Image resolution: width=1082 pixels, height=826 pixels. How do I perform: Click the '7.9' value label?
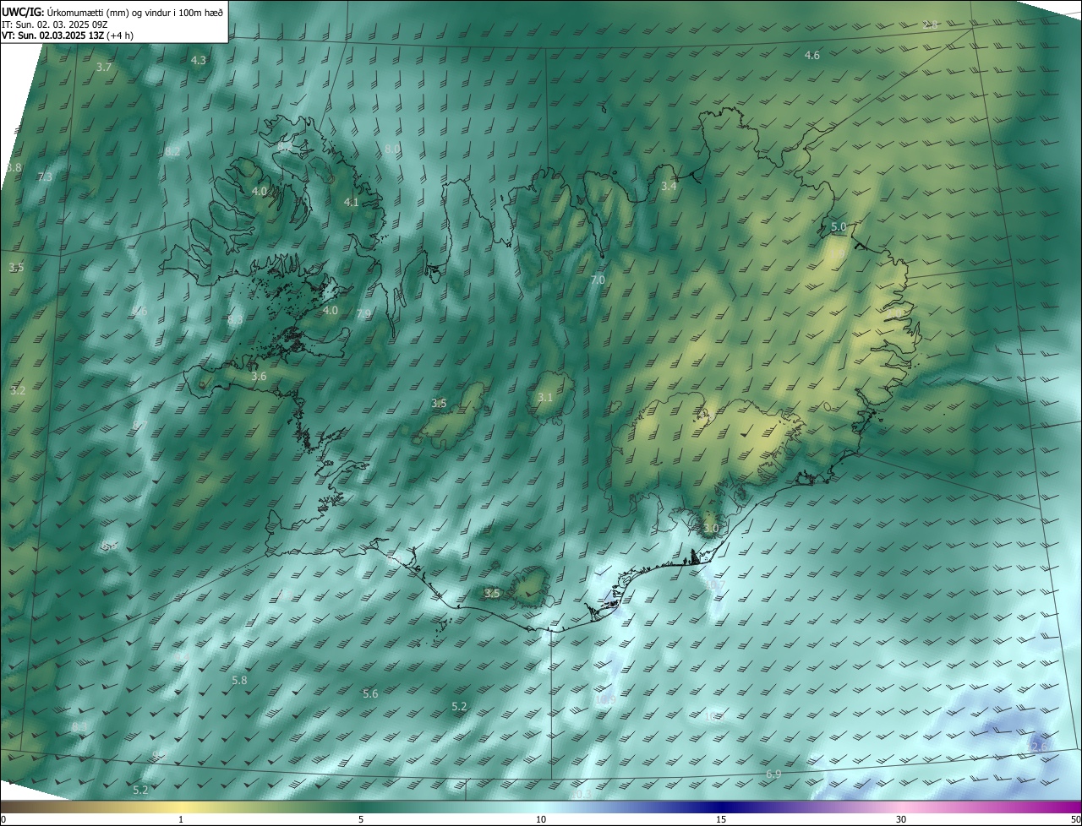363,314
